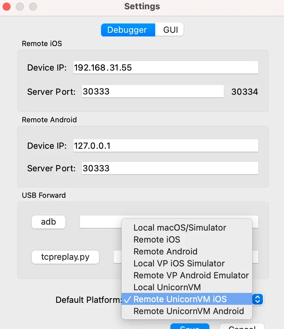Close the Settings window with red button
This screenshot has height=329, width=284.
pos(7,7)
